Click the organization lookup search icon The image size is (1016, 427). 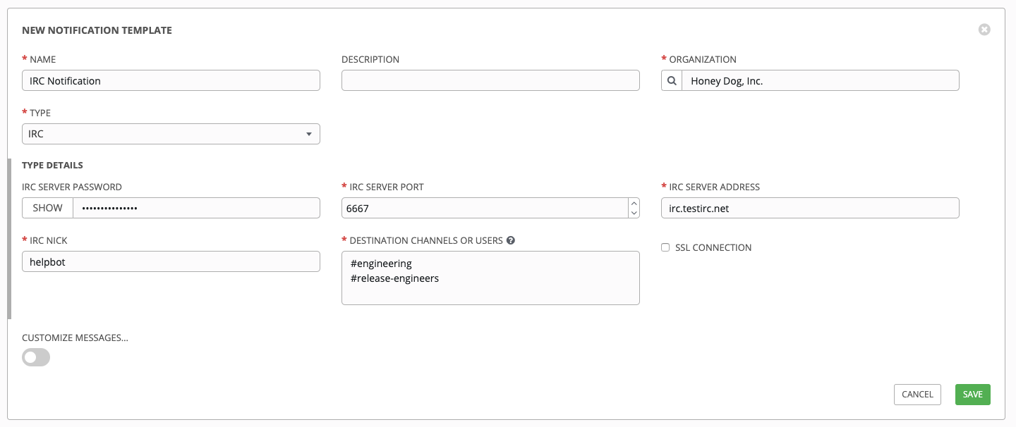click(x=671, y=80)
